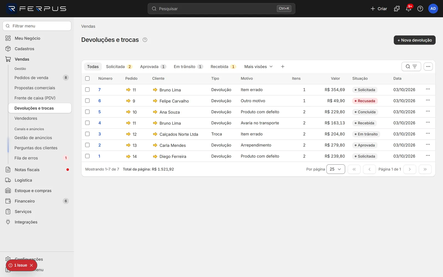This screenshot has height=277, width=443.
Task: Switch to the Recebida tab
Action: pos(223,66)
